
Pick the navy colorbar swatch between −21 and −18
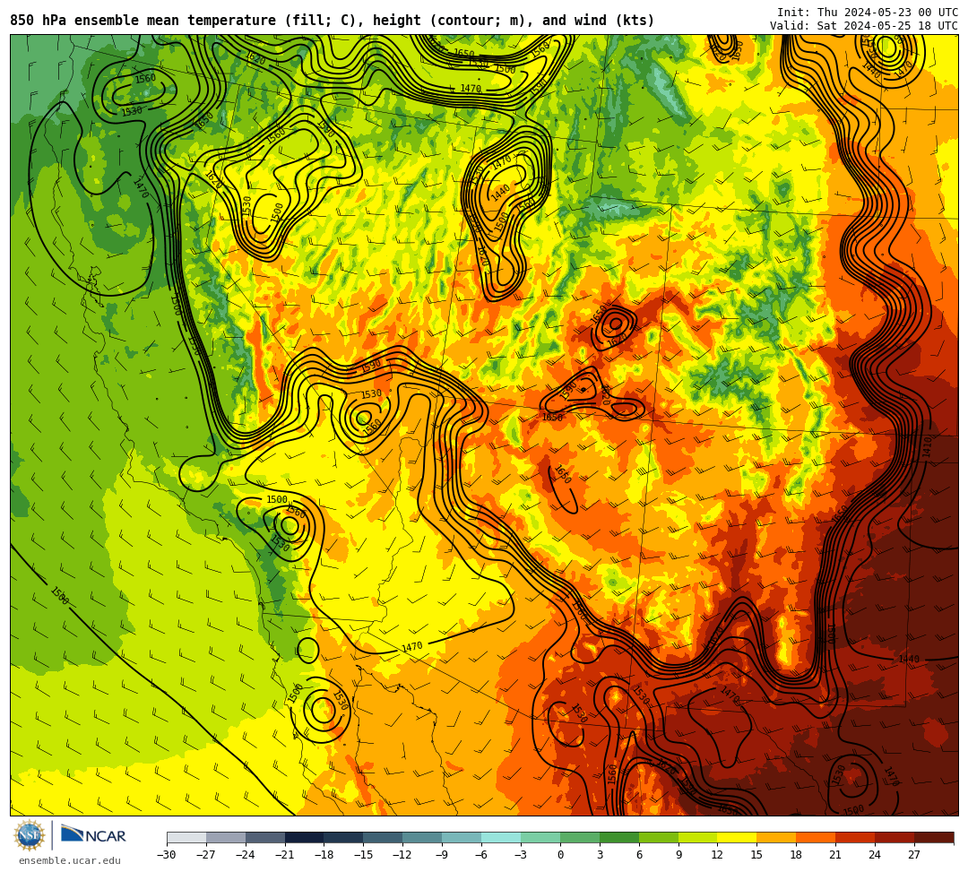coord(305,837)
